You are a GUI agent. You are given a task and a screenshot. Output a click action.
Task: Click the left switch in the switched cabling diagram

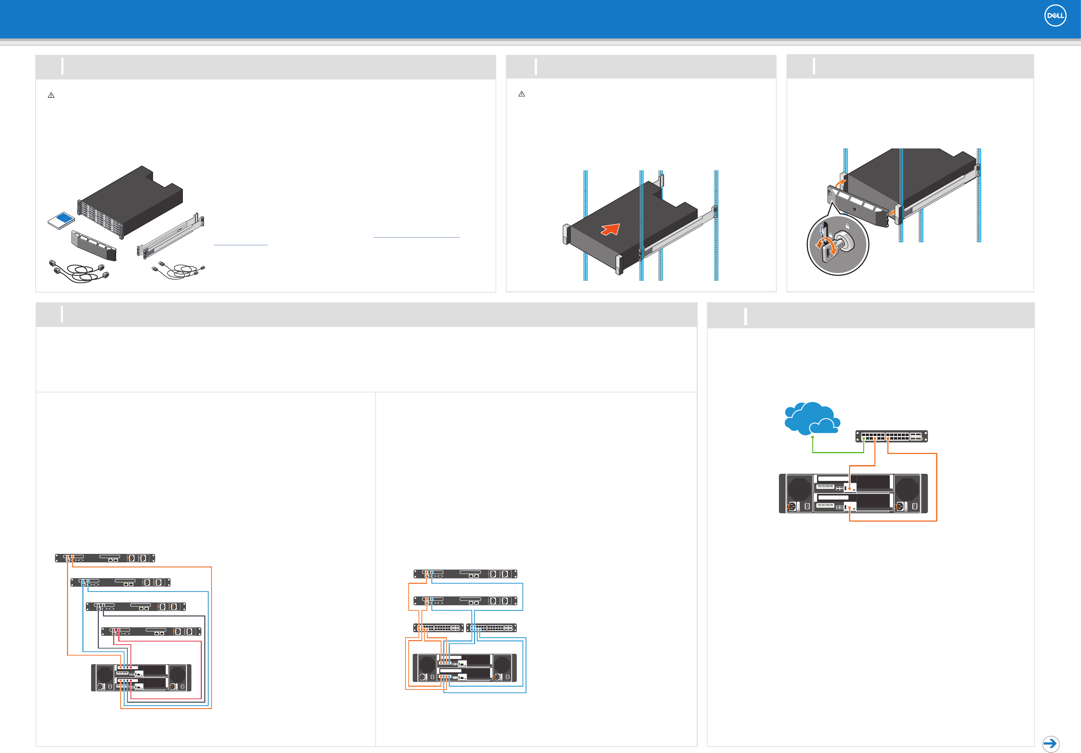pyautogui.click(x=438, y=628)
